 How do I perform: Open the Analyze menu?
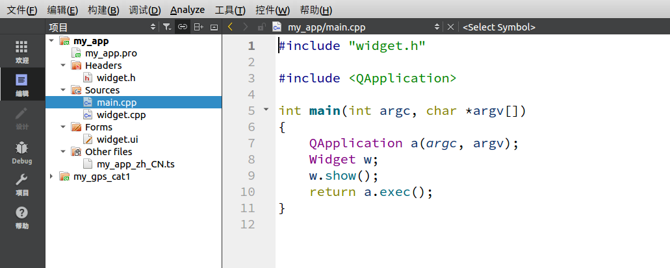pos(187,10)
